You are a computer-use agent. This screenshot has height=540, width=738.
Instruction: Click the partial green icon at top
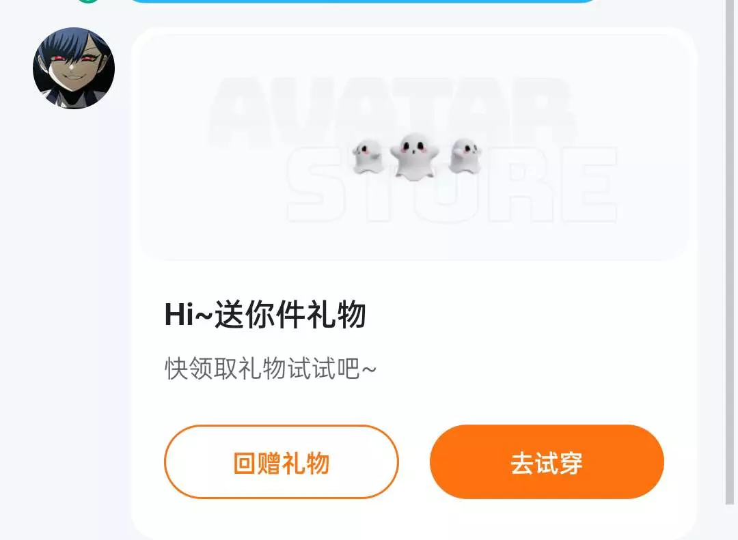pyautogui.click(x=88, y=1)
